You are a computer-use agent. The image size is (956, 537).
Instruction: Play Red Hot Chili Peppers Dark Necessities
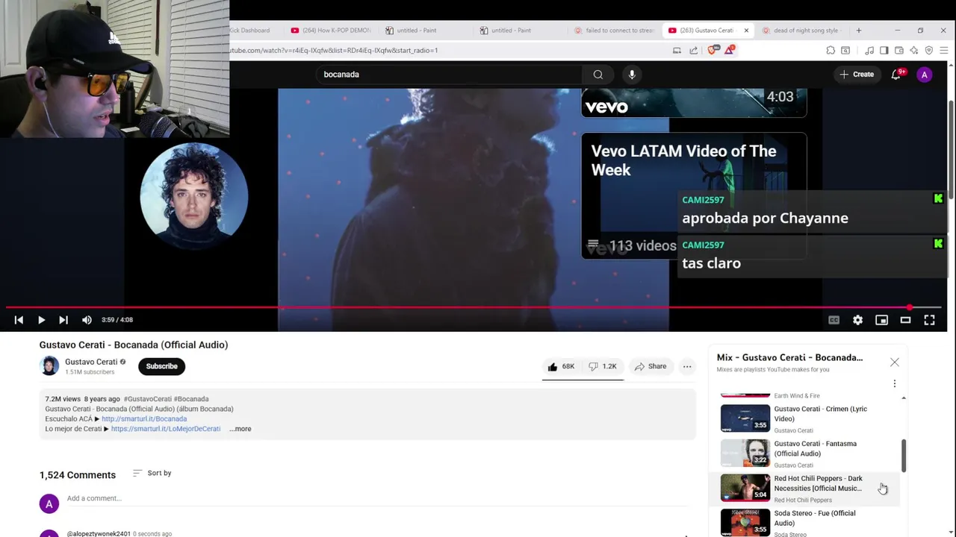point(809,488)
